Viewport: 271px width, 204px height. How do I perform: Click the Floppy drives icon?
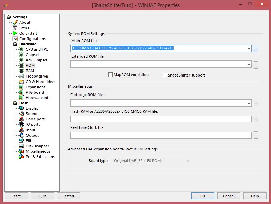click(21, 76)
